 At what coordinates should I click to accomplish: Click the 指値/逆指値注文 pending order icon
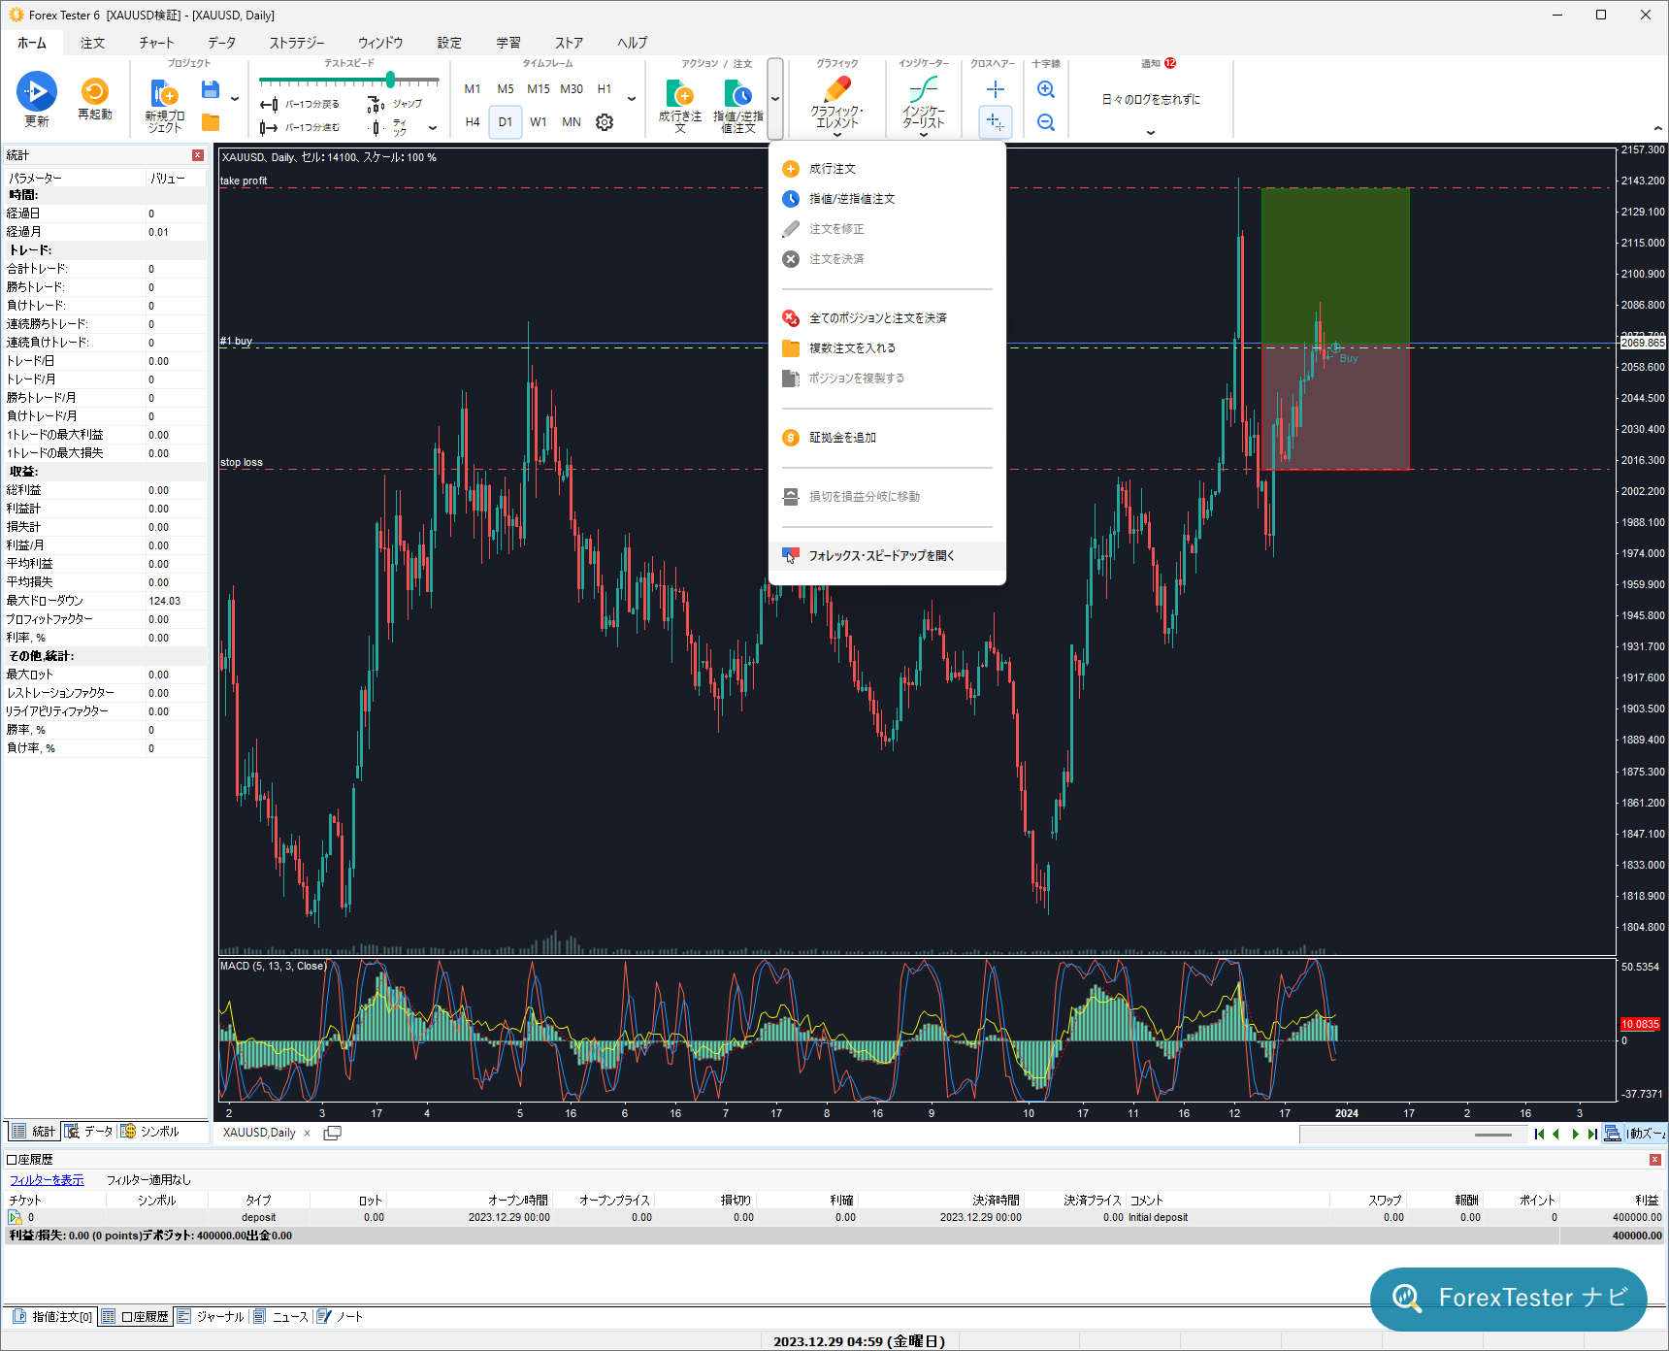[738, 93]
